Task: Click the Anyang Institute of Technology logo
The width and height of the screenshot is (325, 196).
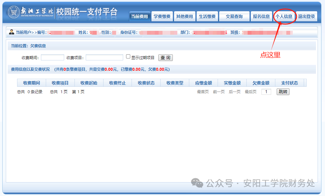Action: pos(14,12)
